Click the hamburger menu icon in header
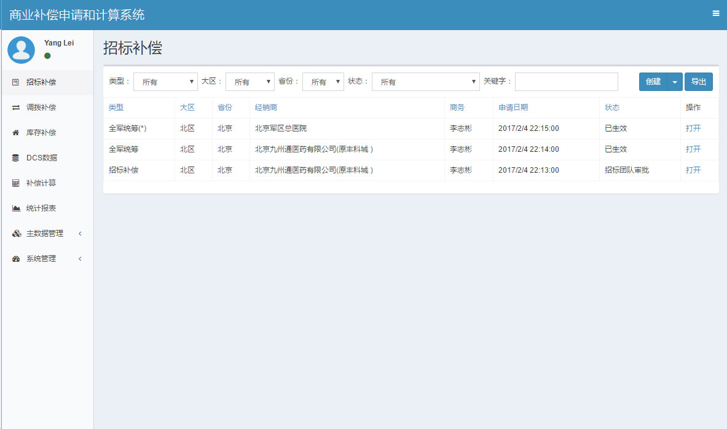 click(715, 14)
